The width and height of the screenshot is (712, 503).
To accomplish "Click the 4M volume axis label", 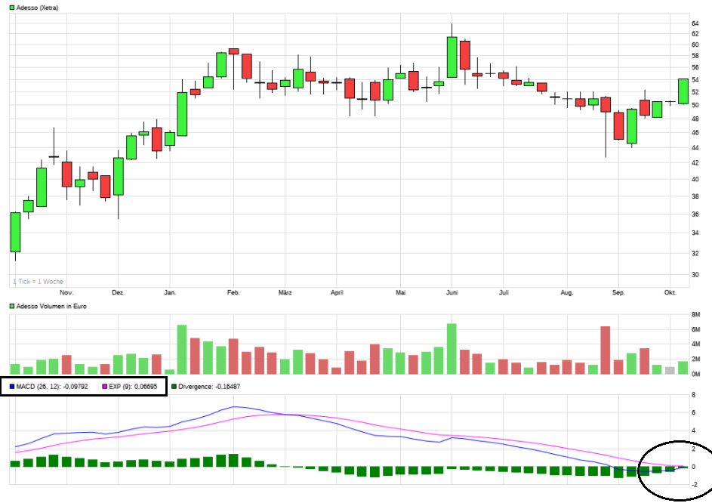I will [x=695, y=344].
